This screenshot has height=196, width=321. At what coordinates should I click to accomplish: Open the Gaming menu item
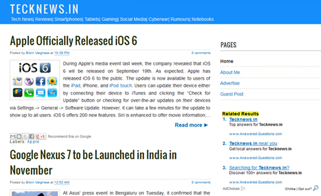point(110,19)
